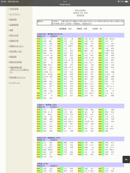Viewport: 130px width, 173px height.
Task: Click the 国民民主党・新緑風会(25名) header
Action: pyautogui.click(x=49, y=138)
